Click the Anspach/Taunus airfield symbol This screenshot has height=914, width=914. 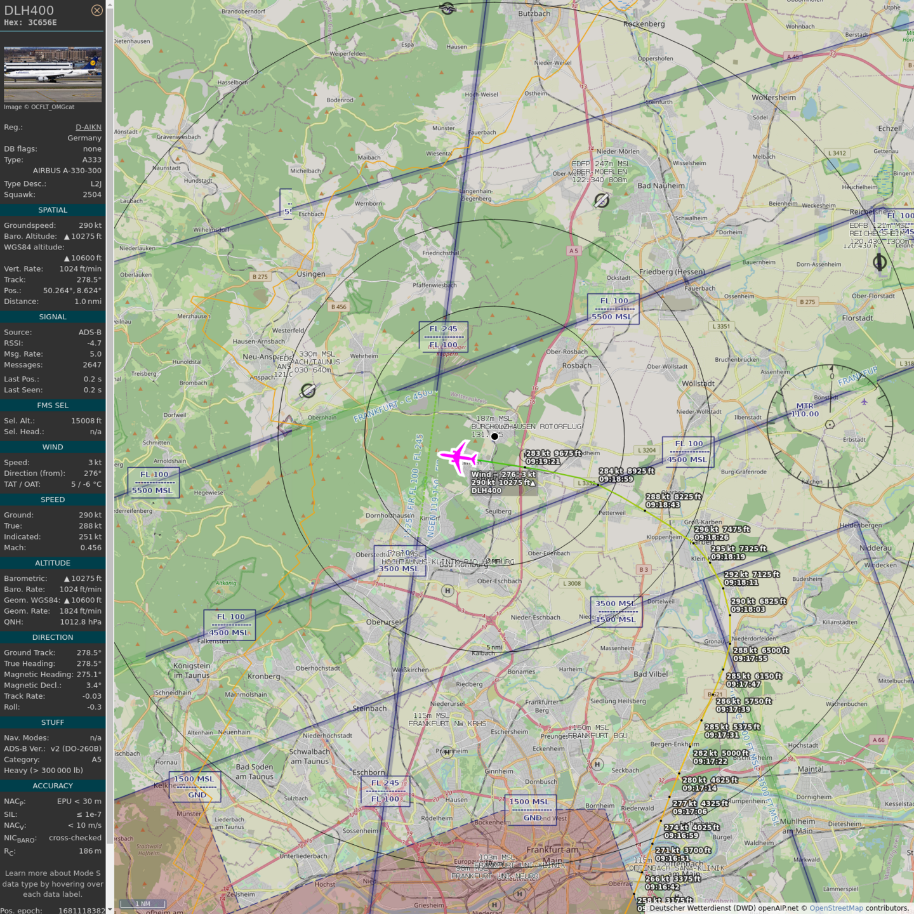[x=308, y=390]
